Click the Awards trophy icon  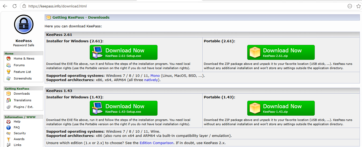pyautogui.click(x=8, y=139)
